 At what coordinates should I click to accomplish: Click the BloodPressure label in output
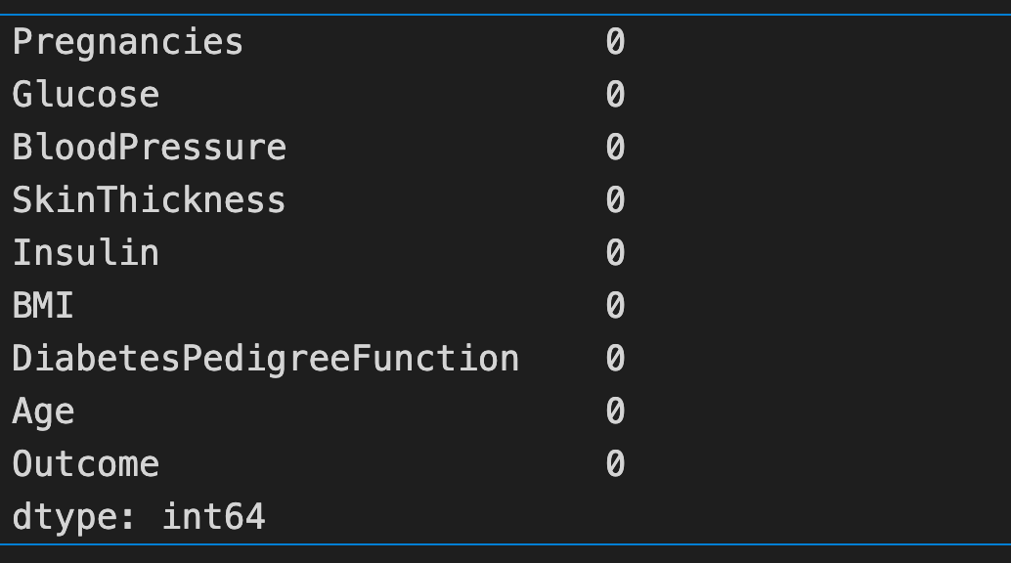(x=149, y=148)
